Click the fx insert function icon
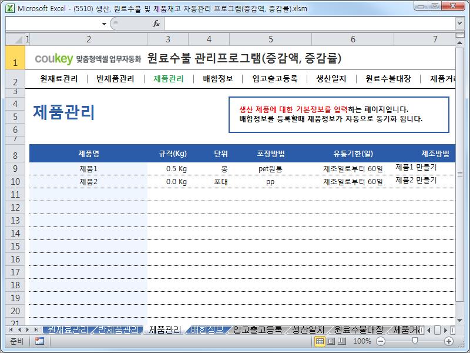The width and height of the screenshot is (470, 353). coord(156,24)
